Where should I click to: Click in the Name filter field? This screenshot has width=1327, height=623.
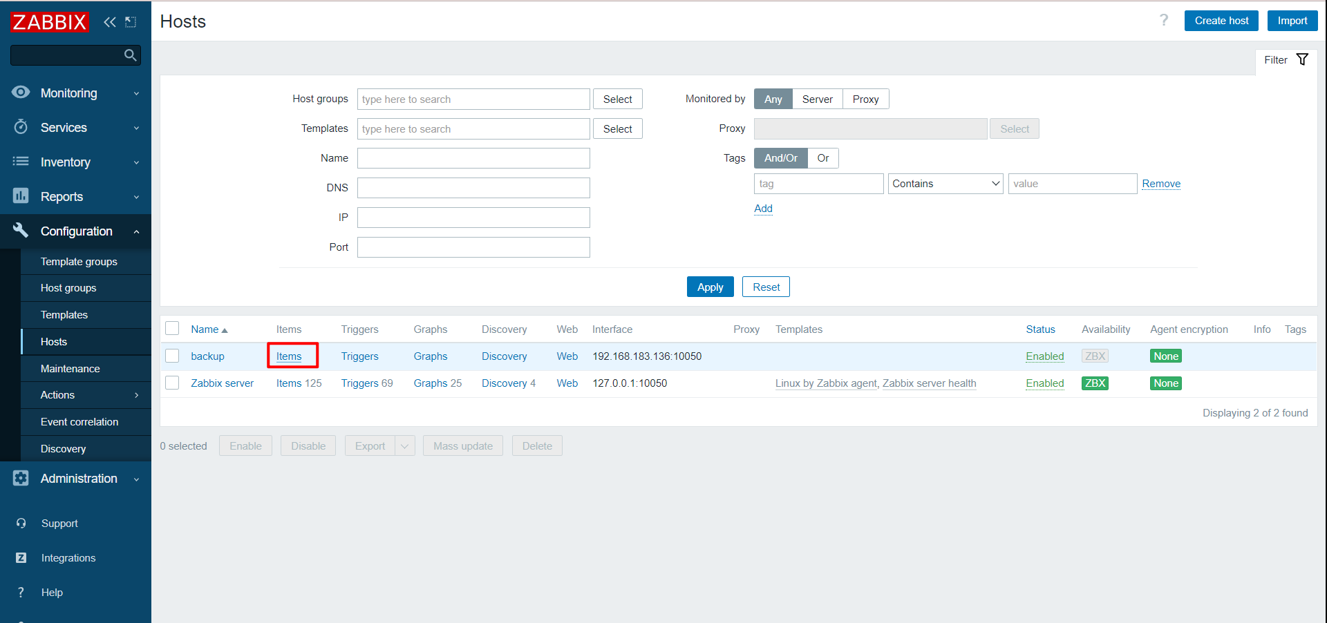tap(473, 158)
